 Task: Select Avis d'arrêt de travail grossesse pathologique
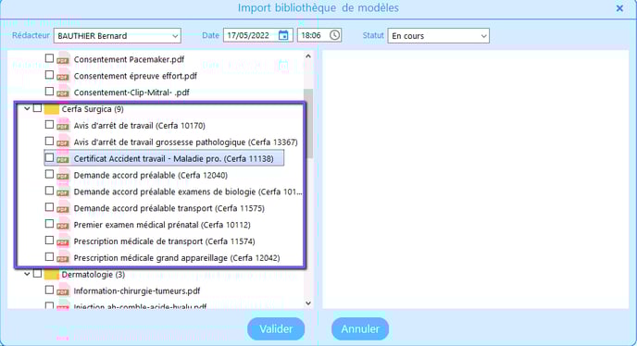click(186, 142)
